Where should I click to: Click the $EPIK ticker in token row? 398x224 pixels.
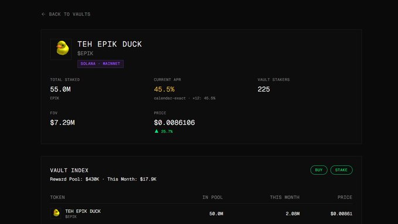click(x=71, y=217)
